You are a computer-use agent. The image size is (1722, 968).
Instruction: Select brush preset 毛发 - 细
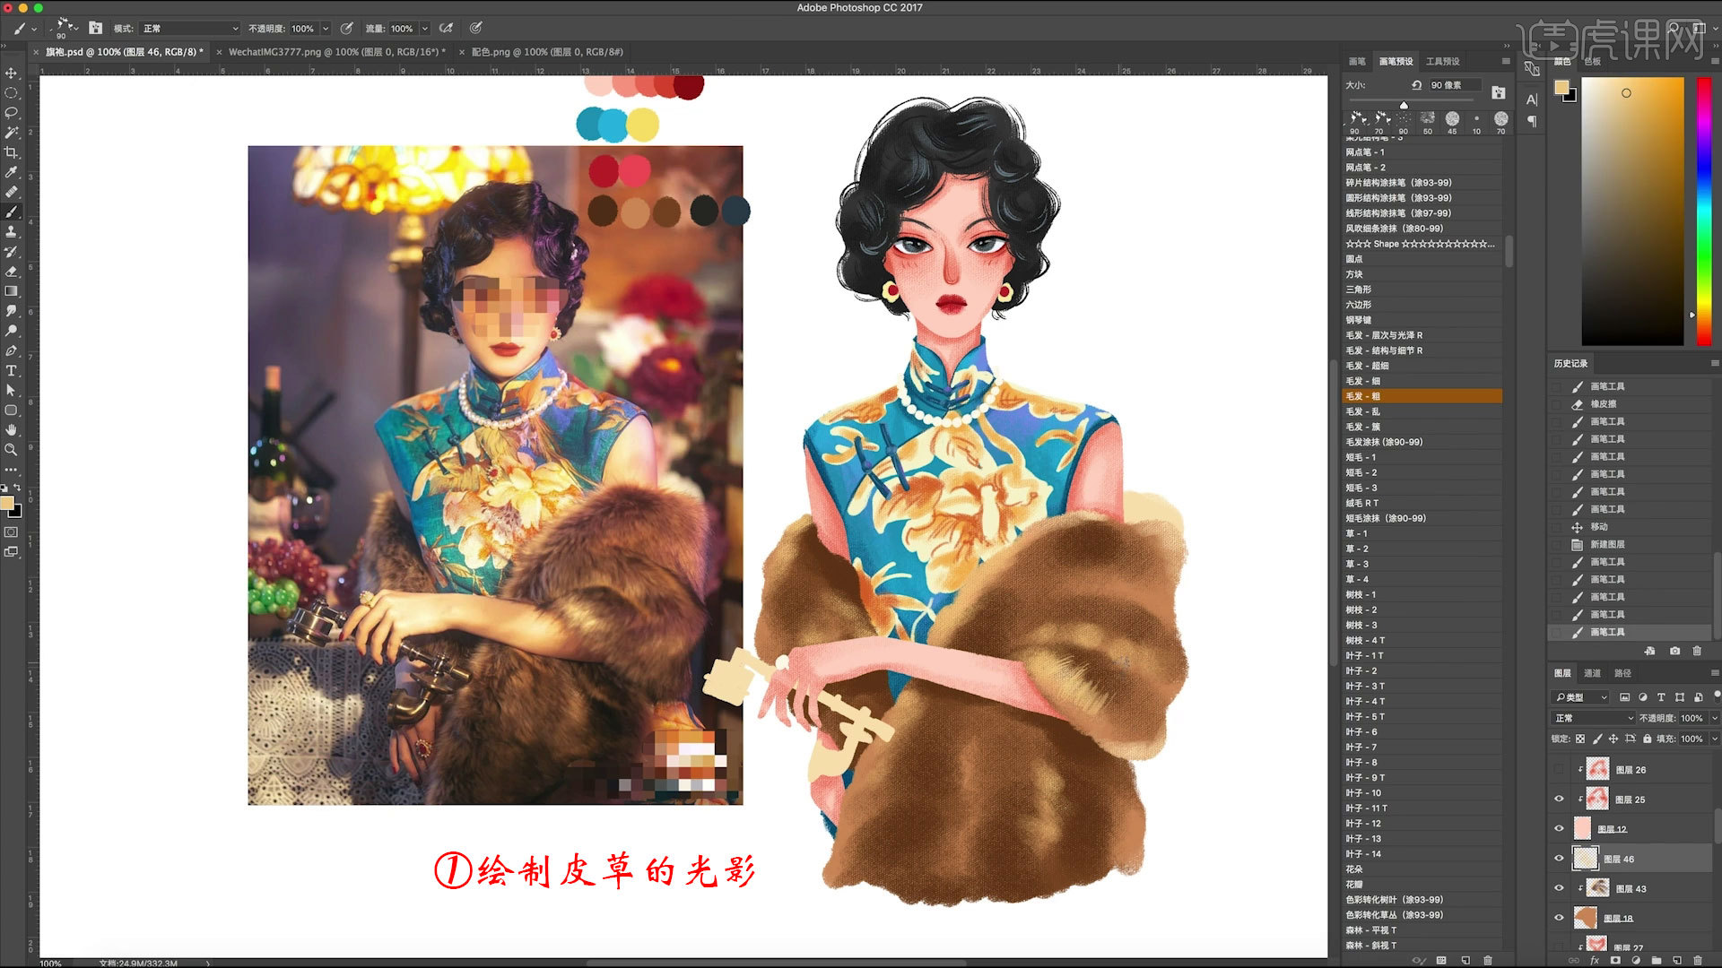tap(1422, 381)
